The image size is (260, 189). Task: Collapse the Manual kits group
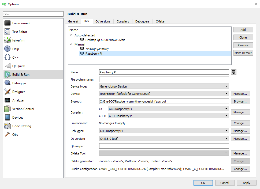[x=71, y=44]
